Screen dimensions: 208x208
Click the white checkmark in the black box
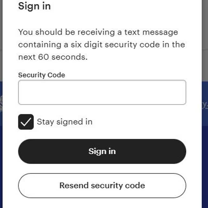click(x=26, y=122)
